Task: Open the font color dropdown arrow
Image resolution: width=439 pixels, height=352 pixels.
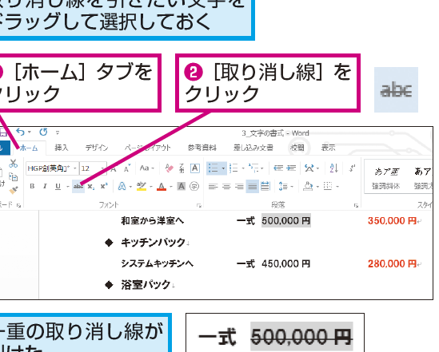Action: coord(171,187)
